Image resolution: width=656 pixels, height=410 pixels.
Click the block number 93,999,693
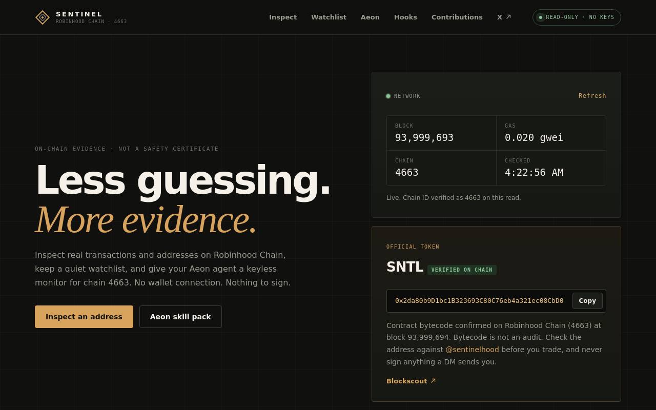pos(424,137)
